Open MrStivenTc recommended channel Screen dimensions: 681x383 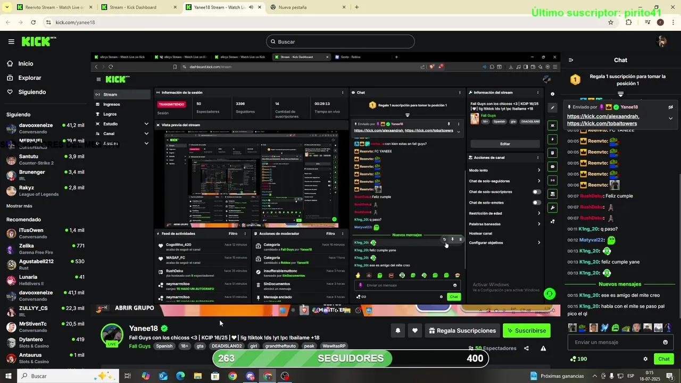[45, 327]
